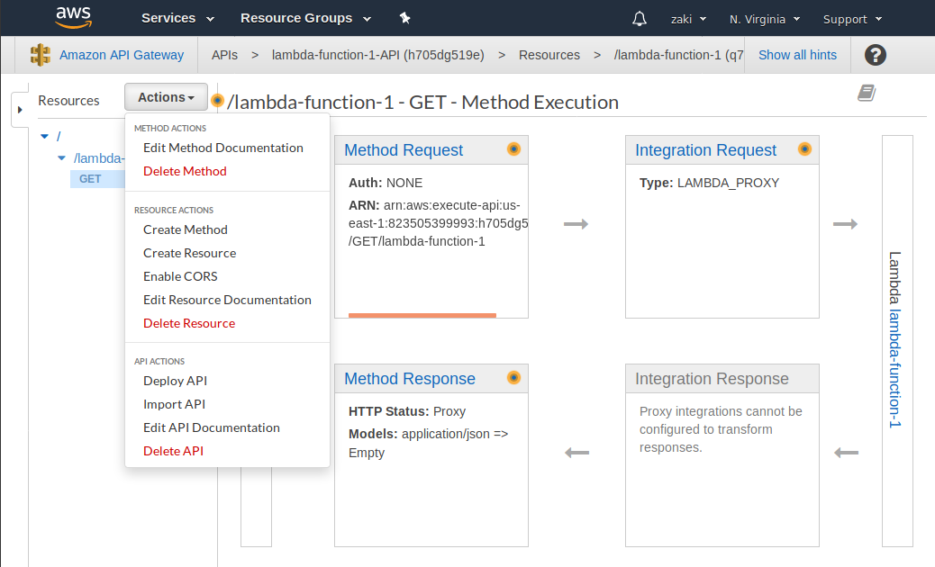Click the Integration Request bullseye icon
Screen dimensions: 935x567
coord(804,149)
